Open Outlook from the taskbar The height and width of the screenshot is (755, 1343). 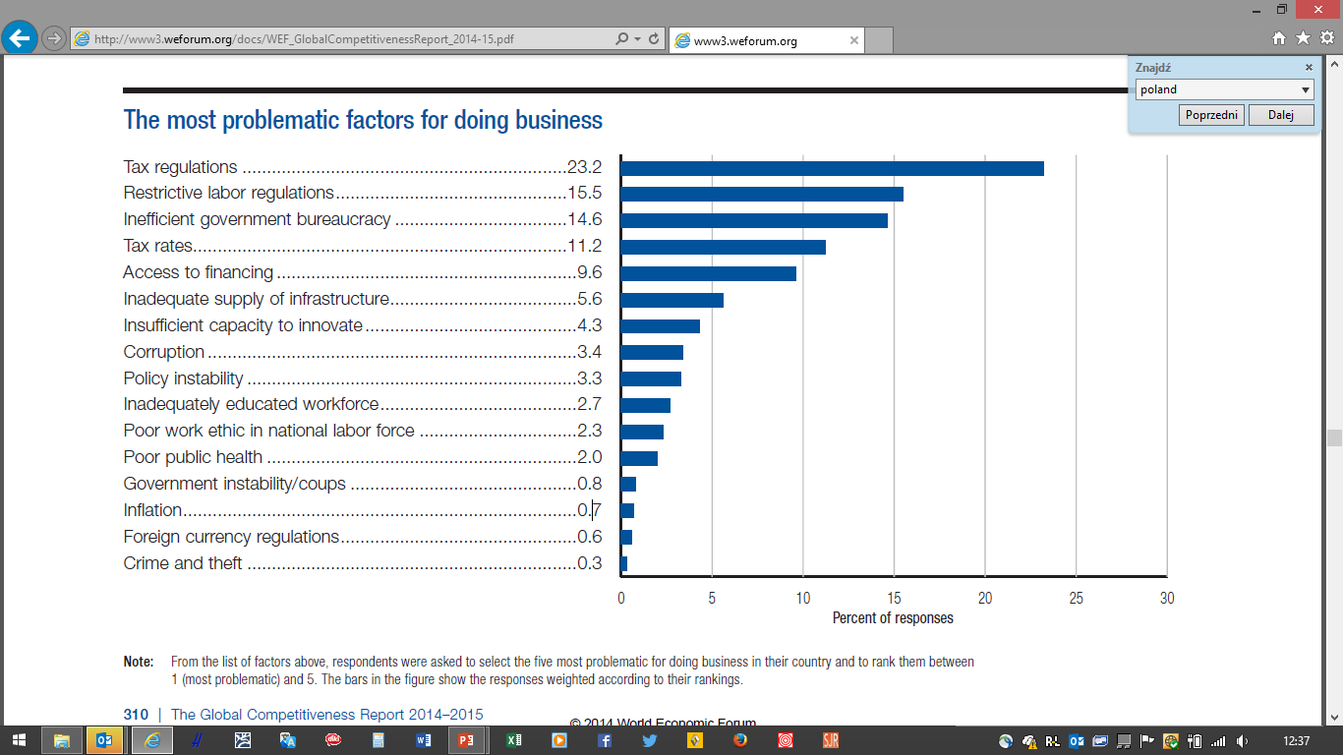104,740
